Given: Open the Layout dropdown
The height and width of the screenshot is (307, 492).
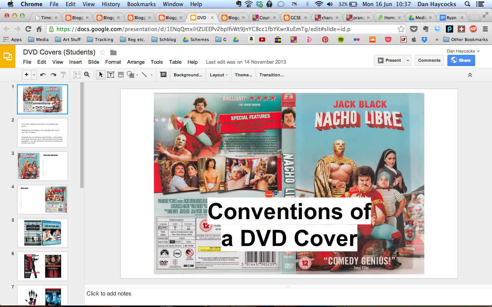Looking at the screenshot, I should click(x=218, y=75).
